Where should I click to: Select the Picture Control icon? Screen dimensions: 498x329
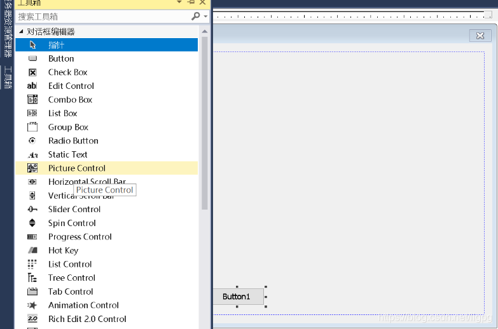[32, 168]
